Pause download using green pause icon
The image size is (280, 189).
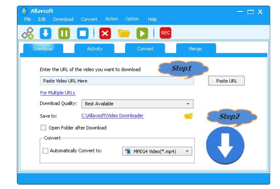[x=64, y=33]
